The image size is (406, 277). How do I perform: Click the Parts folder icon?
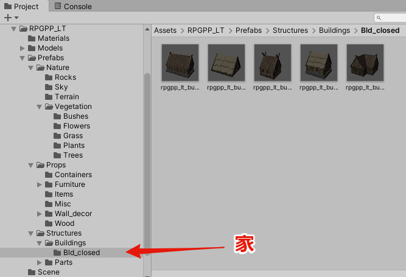(49, 262)
